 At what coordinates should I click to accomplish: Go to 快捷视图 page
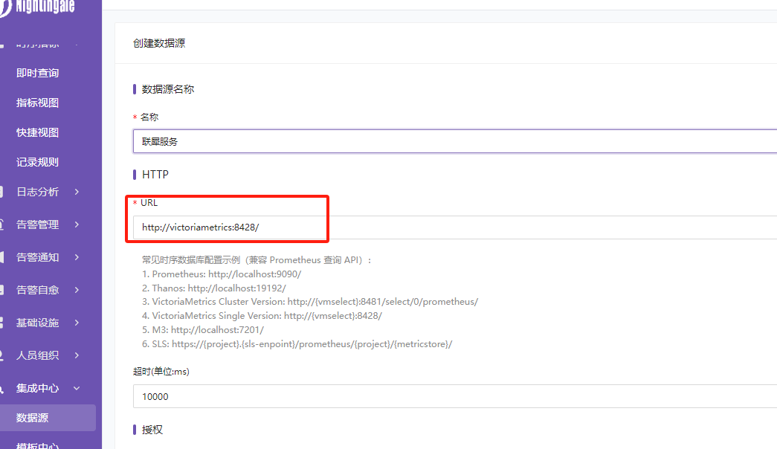[x=37, y=132]
